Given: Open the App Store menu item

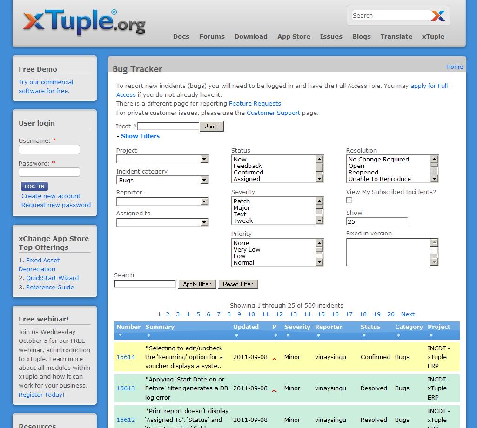Looking at the screenshot, I should pos(294,36).
